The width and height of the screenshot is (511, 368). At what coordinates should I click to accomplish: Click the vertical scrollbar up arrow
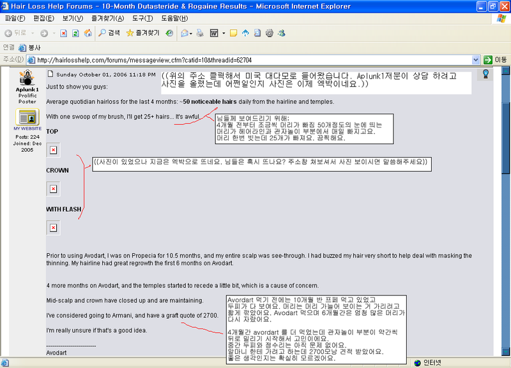coord(506,71)
